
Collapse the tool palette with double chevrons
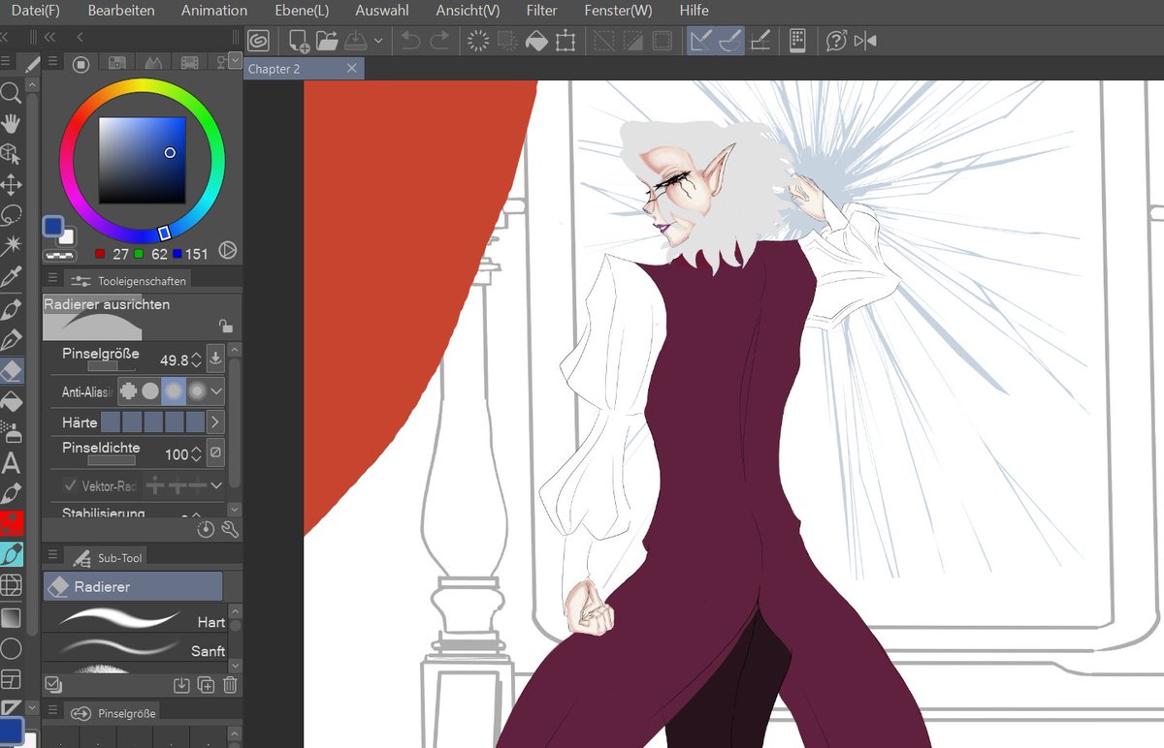point(5,37)
